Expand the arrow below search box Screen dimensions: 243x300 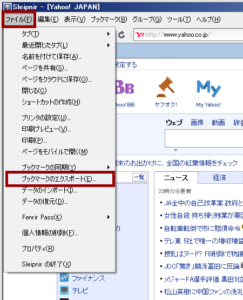point(175,150)
